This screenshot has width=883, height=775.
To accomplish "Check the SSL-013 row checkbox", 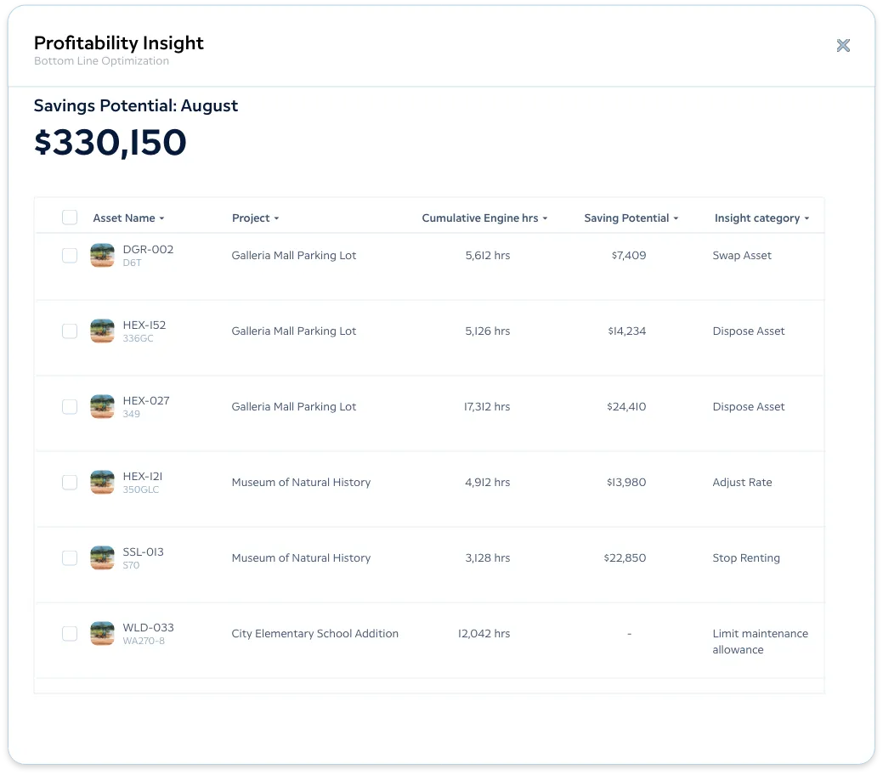I will [69, 557].
